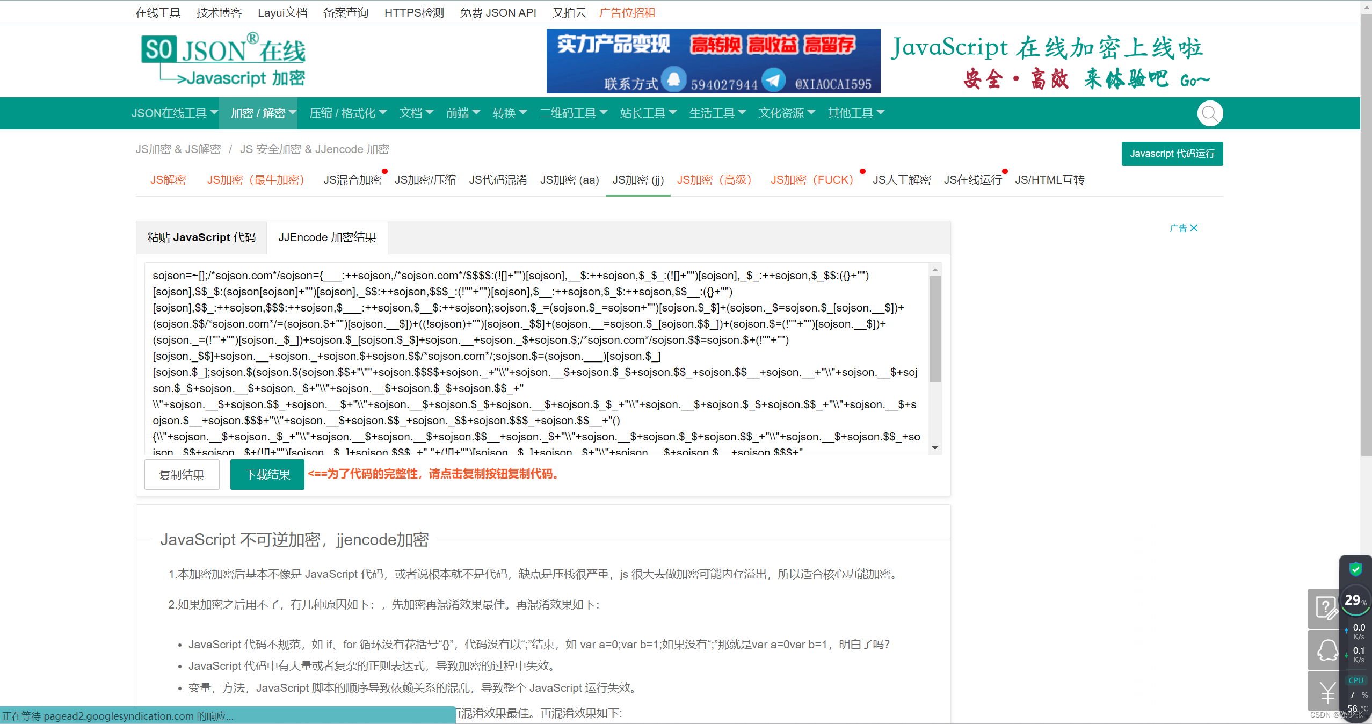The height and width of the screenshot is (724, 1372).
Task: Expand the JSON在线工具 dropdown menu
Action: tap(175, 113)
